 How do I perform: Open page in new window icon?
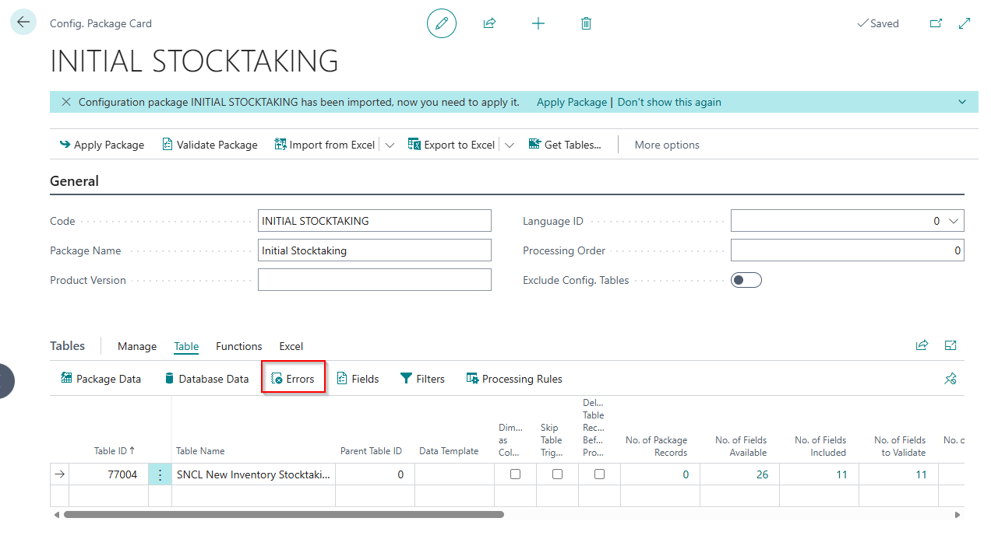936,23
